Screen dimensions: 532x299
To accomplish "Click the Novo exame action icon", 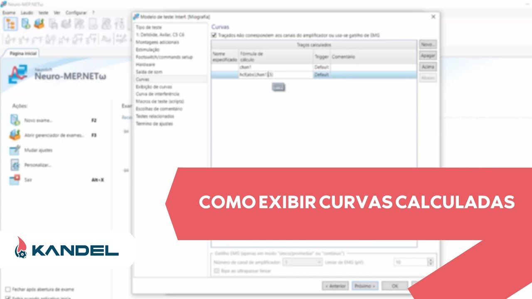I will 15,120.
